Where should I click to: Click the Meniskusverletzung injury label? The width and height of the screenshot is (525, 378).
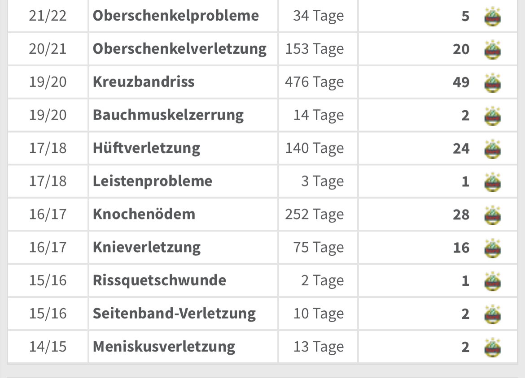pyautogui.click(x=164, y=347)
